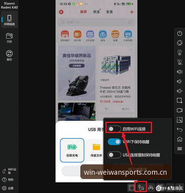185x193 pixels.
Task: Select the 仅限充电 USB option
Action: pyautogui.click(x=72, y=150)
